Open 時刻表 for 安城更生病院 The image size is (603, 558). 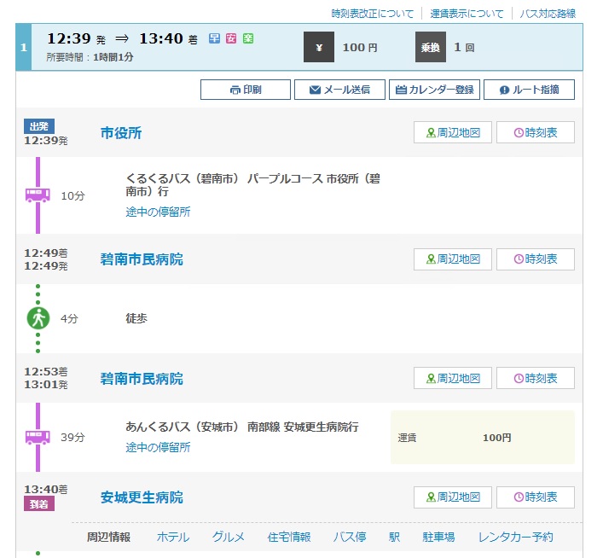(x=535, y=497)
